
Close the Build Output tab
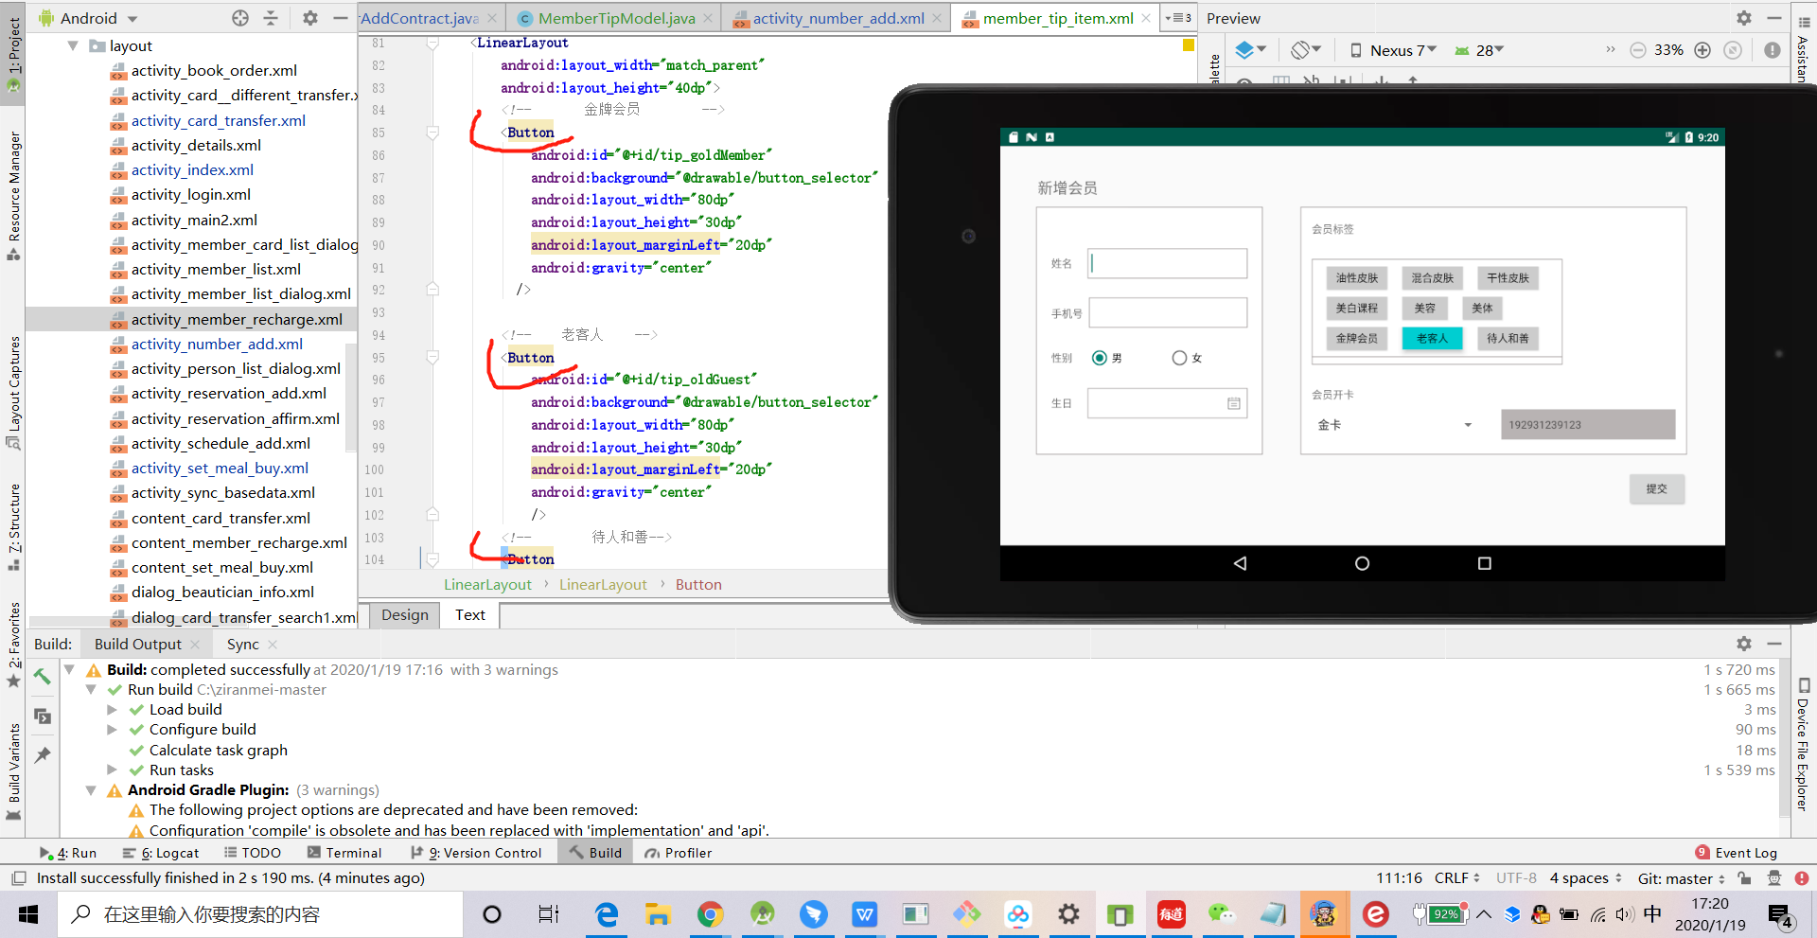(x=195, y=645)
